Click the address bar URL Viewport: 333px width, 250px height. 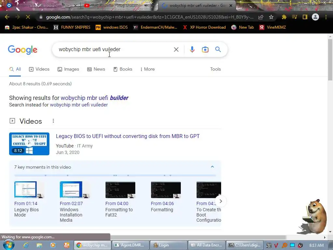coord(150,17)
